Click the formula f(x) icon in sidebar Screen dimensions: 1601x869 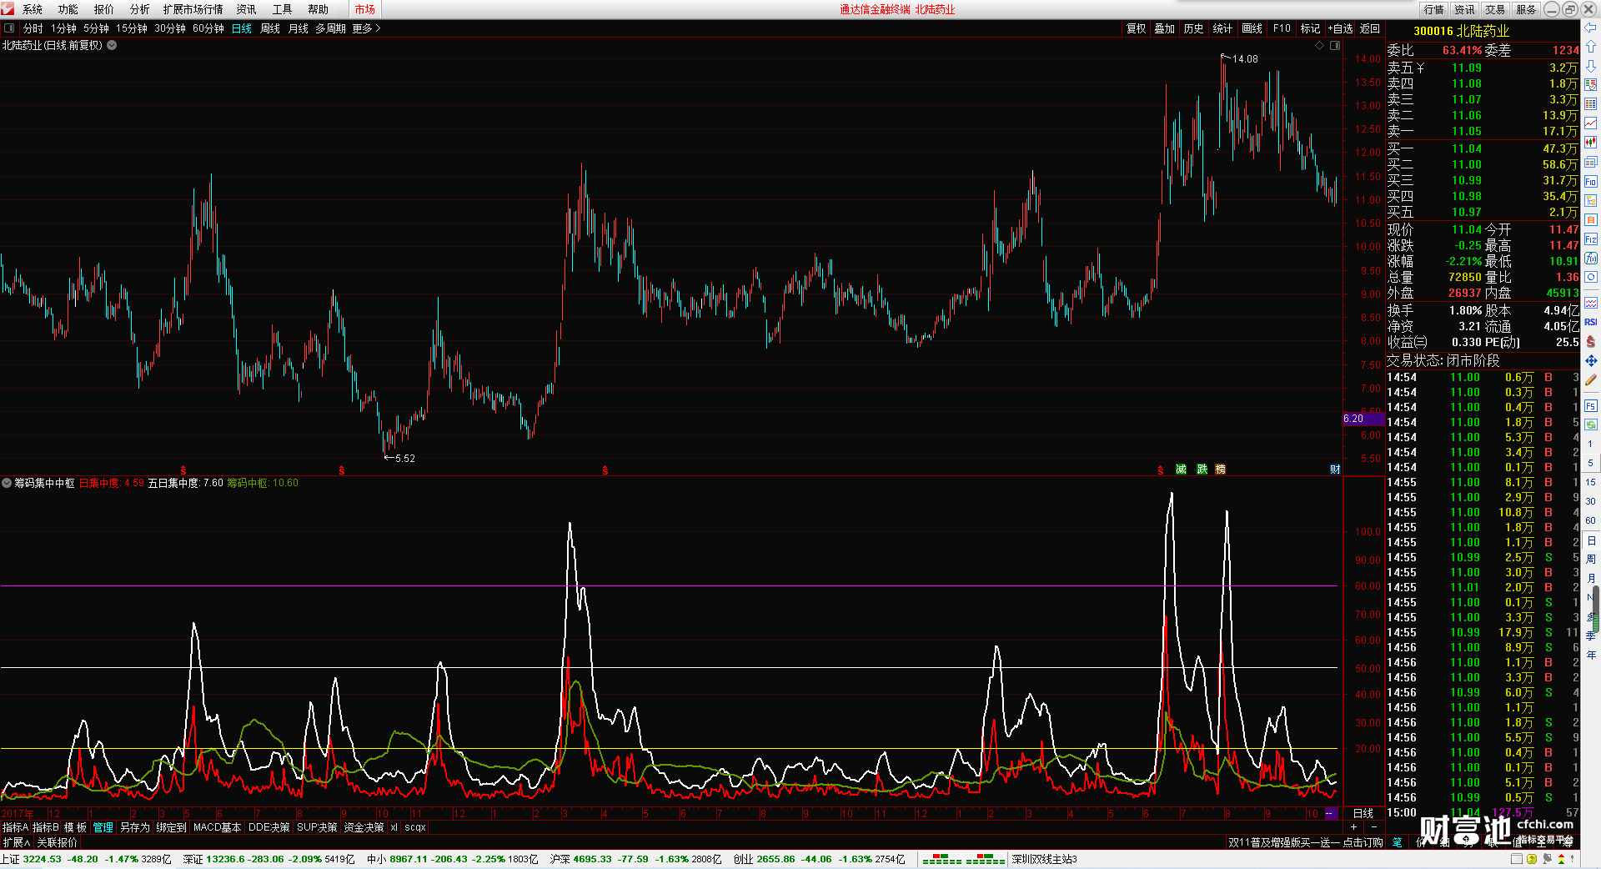click(1591, 259)
